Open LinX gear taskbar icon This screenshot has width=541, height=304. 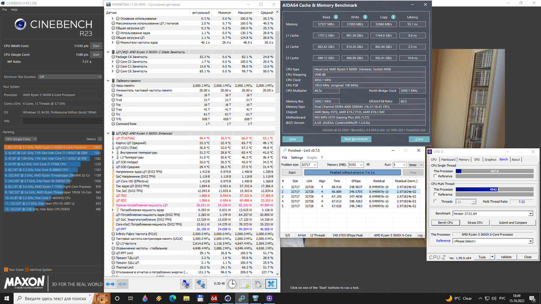coord(242,298)
